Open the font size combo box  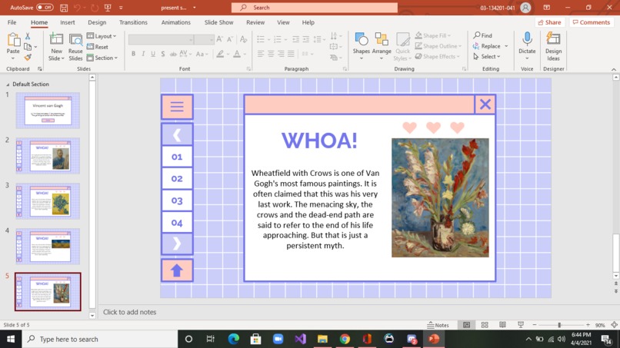204,39
